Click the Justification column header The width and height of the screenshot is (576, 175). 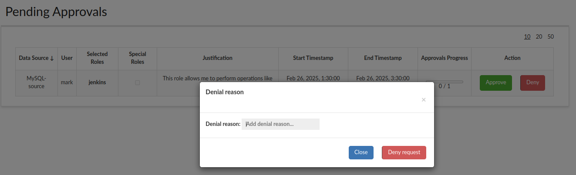point(217,58)
